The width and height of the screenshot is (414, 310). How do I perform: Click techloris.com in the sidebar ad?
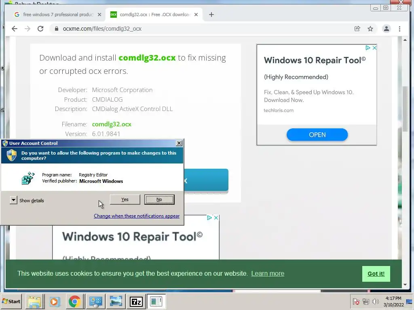[279, 111]
